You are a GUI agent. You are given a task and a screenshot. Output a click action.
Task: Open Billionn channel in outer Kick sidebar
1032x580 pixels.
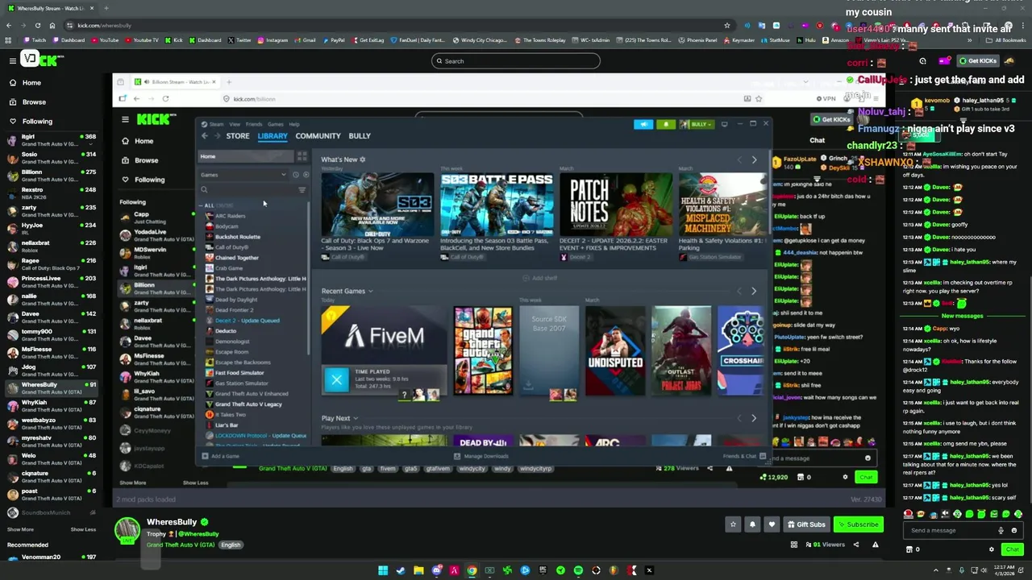[51, 176]
